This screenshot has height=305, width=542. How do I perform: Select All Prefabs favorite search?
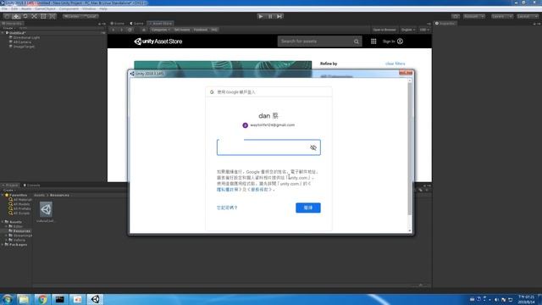20,209
